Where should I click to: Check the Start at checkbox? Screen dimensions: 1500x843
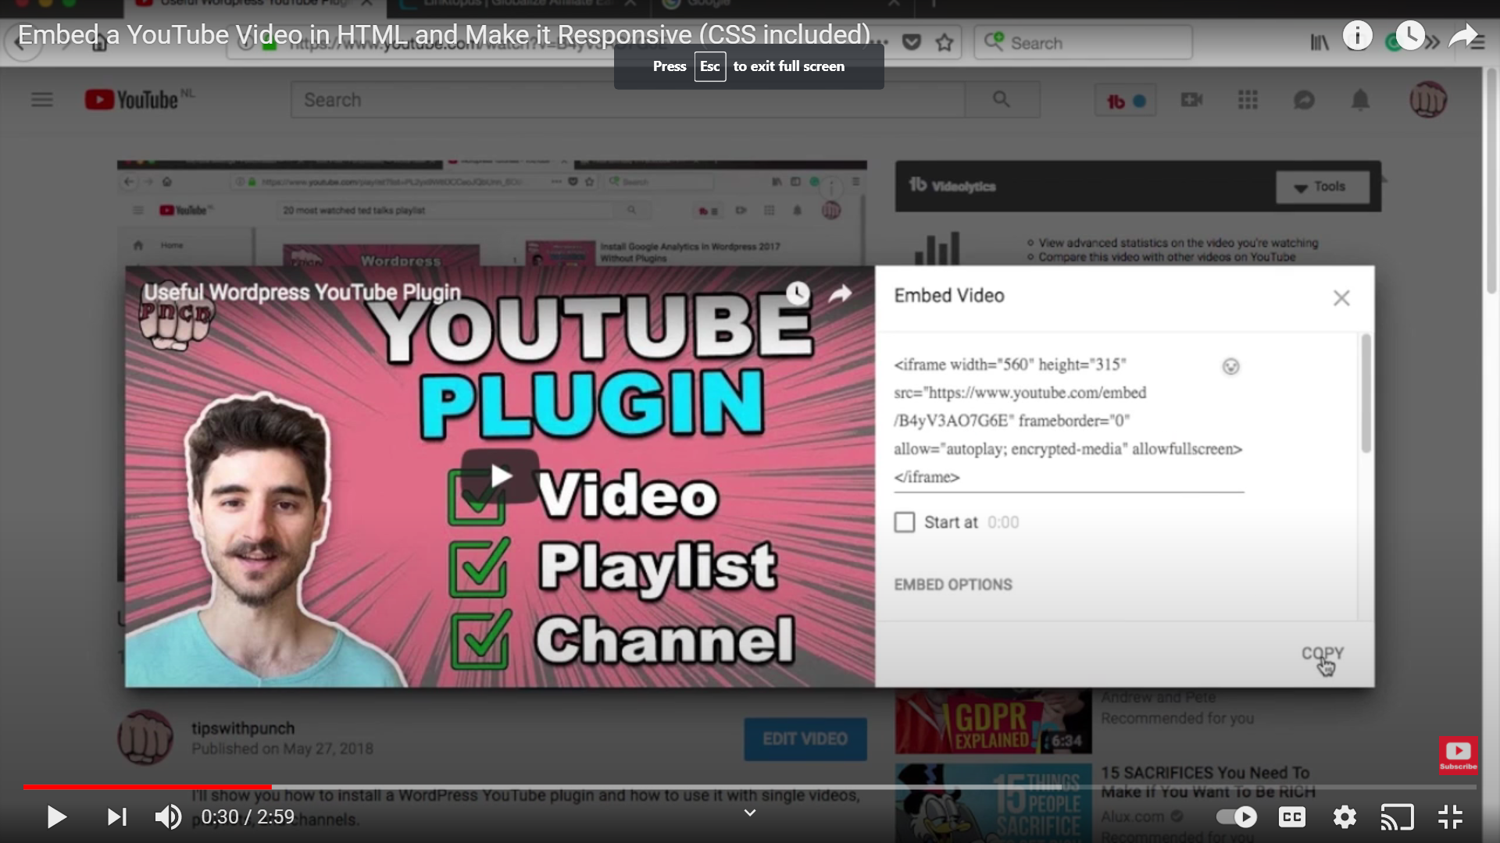point(905,522)
